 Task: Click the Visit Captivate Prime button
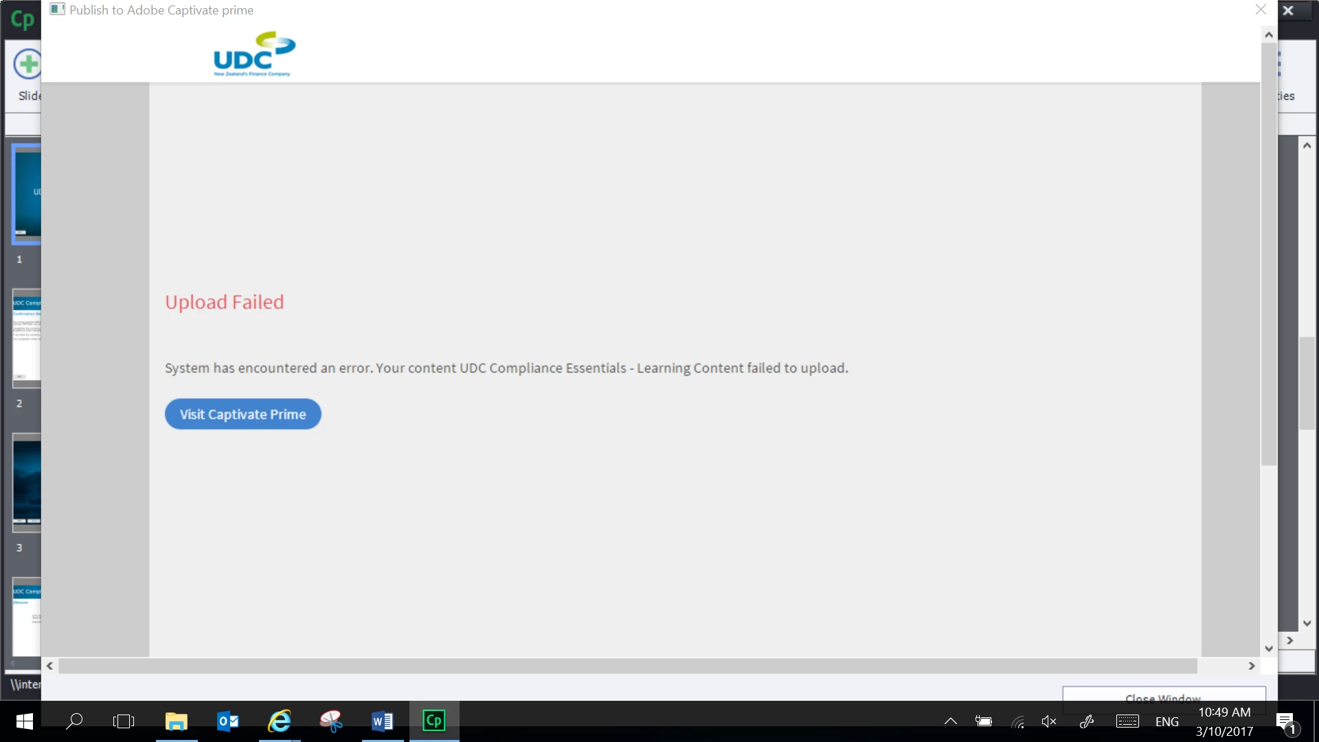(243, 414)
